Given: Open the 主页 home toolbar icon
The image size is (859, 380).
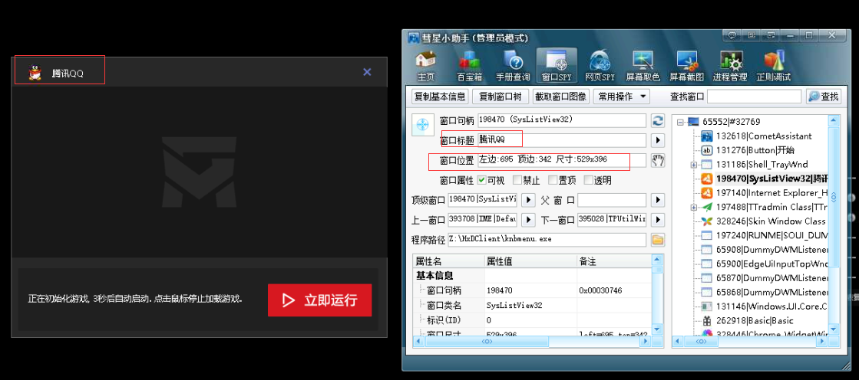Looking at the screenshot, I should click(426, 66).
